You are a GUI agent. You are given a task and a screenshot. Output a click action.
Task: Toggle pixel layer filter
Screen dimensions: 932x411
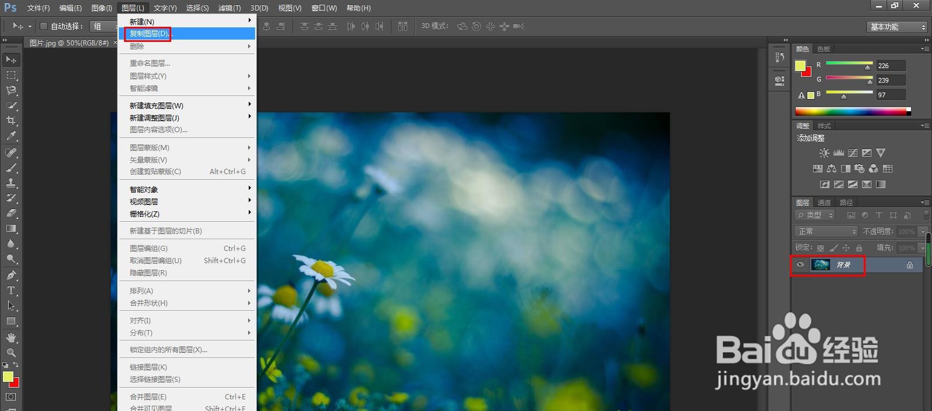click(851, 215)
